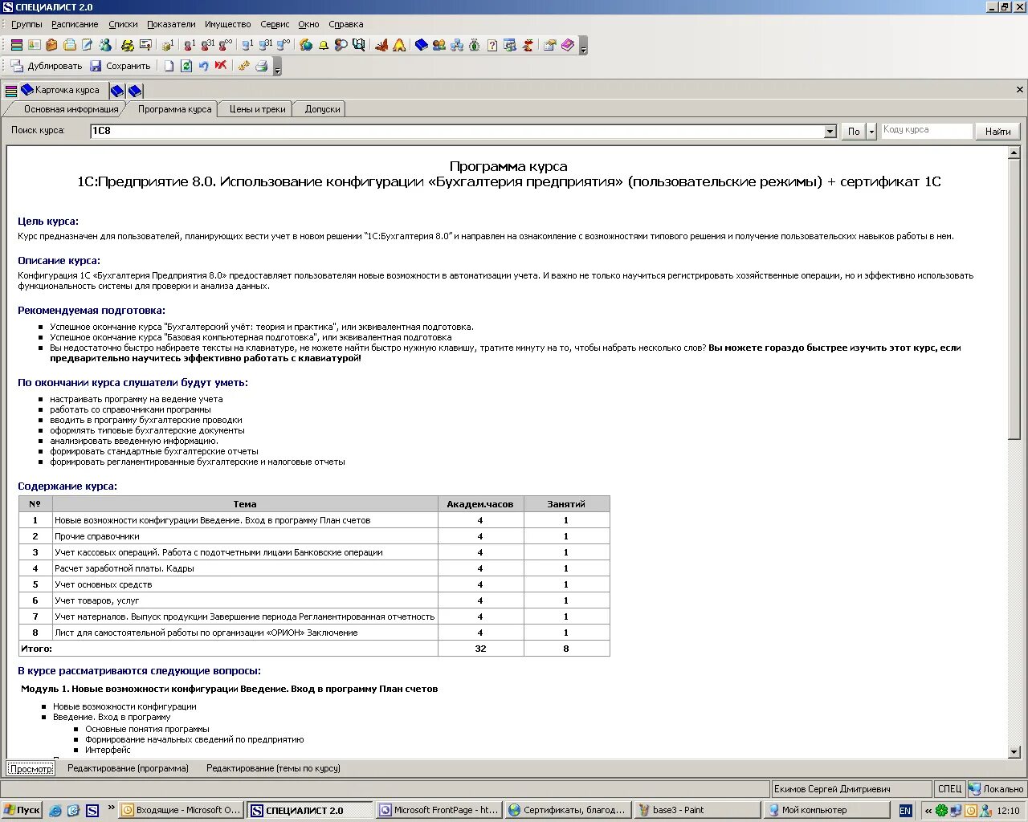
Task: Click the person with 1 icon
Action: 190,45
